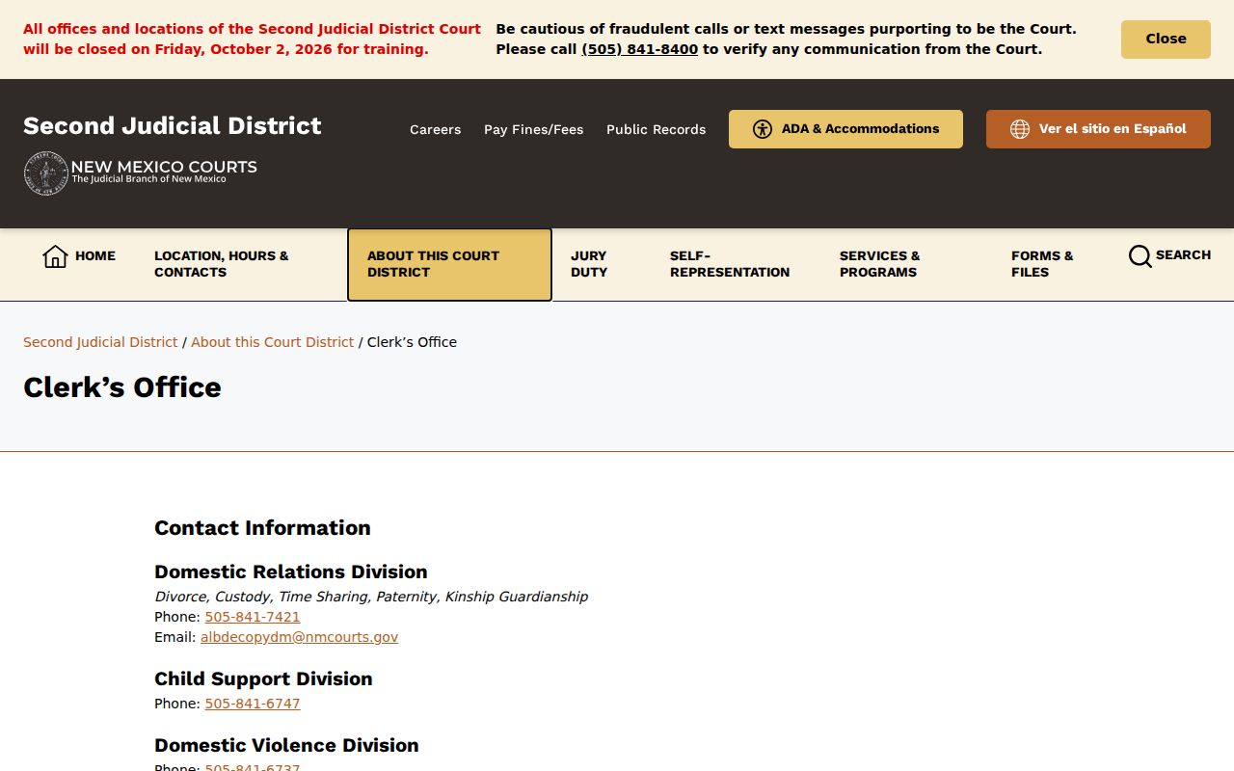The width and height of the screenshot is (1234, 771).
Task: Click the Domestic Violence Division heading
Action: tap(286, 745)
